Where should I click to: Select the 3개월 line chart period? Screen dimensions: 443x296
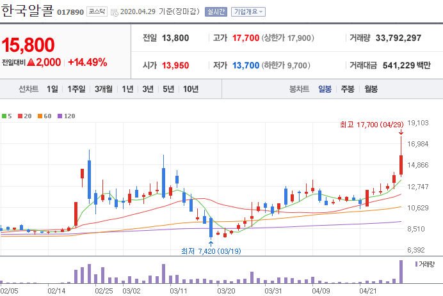pyautogui.click(x=104, y=89)
